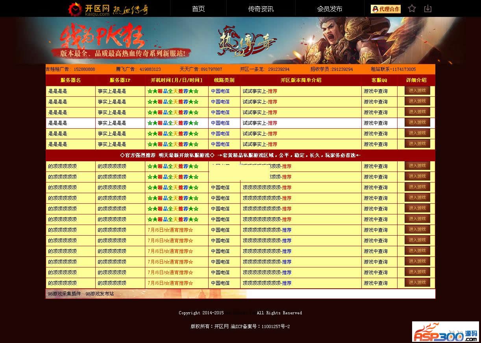Click the 详细介绍 column header
The image size is (481, 343).
click(x=416, y=80)
